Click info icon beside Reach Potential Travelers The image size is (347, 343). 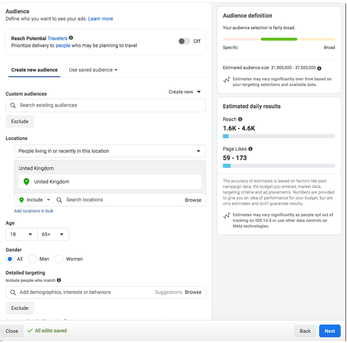[x=71, y=38]
